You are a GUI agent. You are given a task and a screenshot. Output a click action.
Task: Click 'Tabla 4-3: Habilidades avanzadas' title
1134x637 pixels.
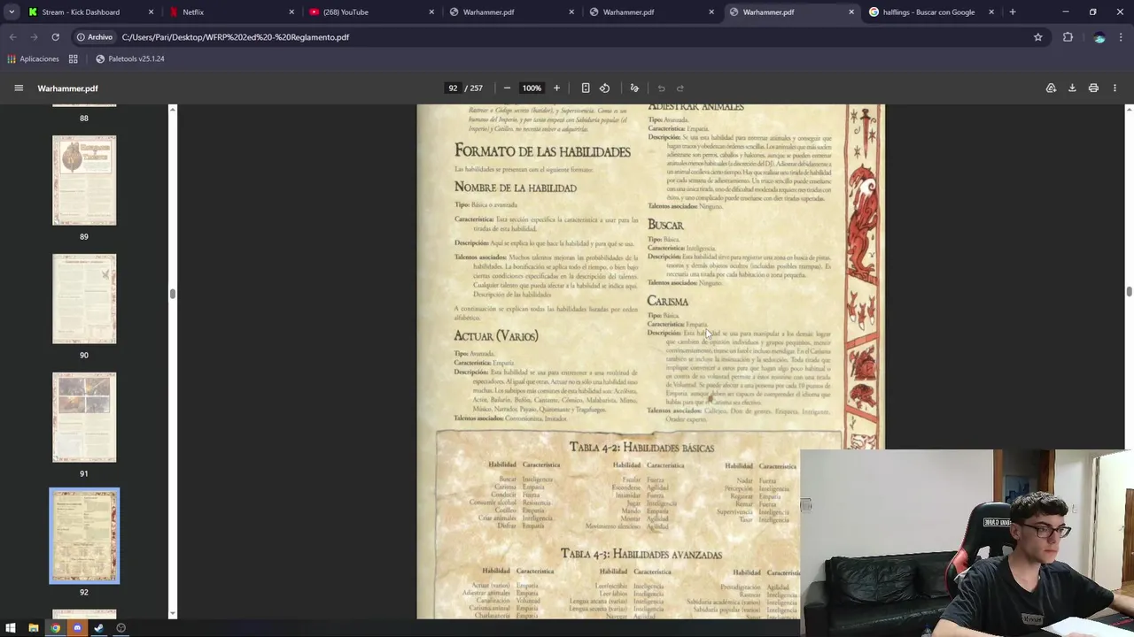(641, 555)
